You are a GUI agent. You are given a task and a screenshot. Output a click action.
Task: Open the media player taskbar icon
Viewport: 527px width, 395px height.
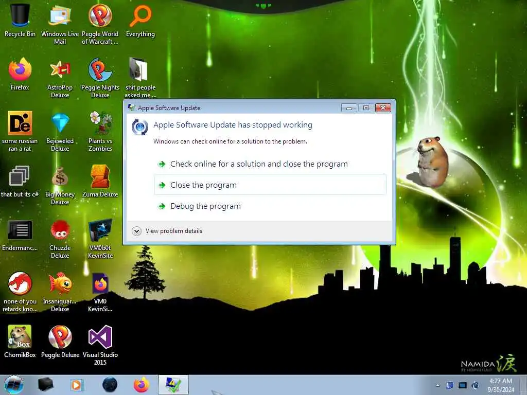pos(77,385)
